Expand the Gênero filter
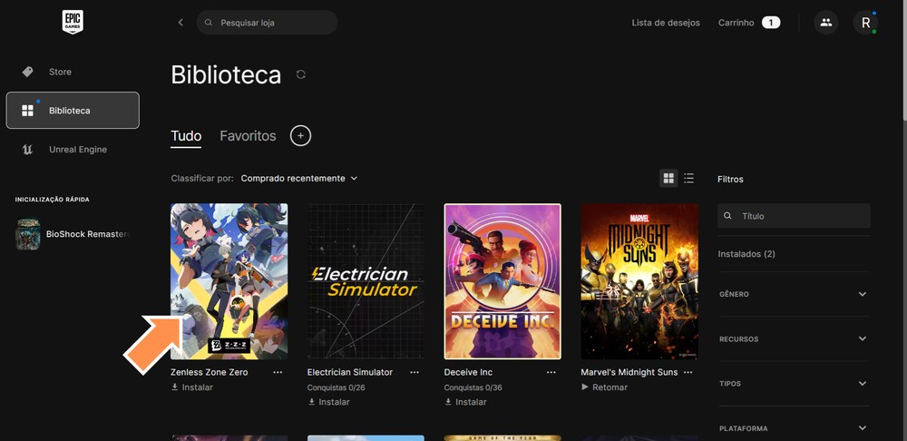This screenshot has width=907, height=441. point(794,294)
